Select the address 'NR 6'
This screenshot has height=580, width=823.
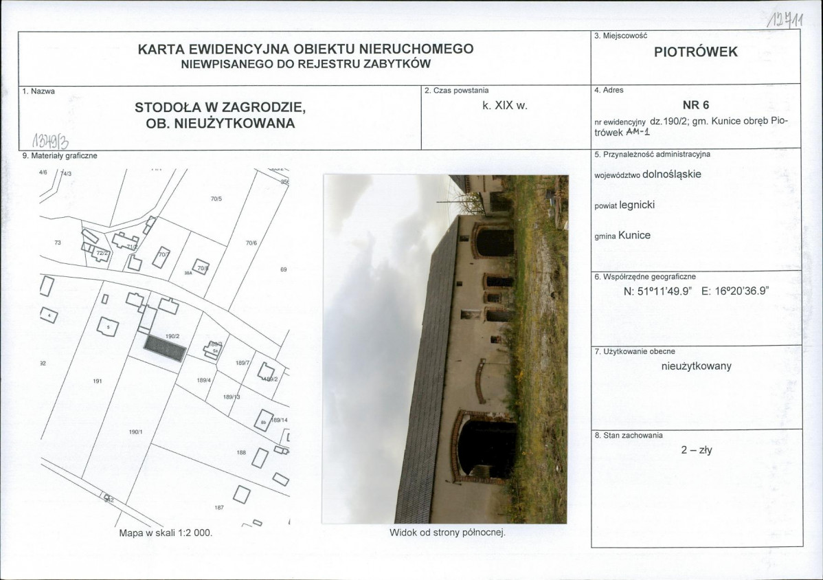696,105
